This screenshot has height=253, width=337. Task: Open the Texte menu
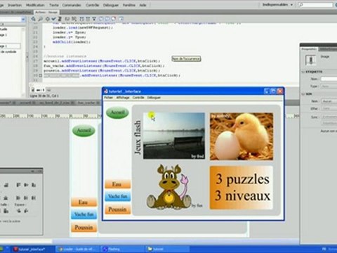click(x=53, y=5)
